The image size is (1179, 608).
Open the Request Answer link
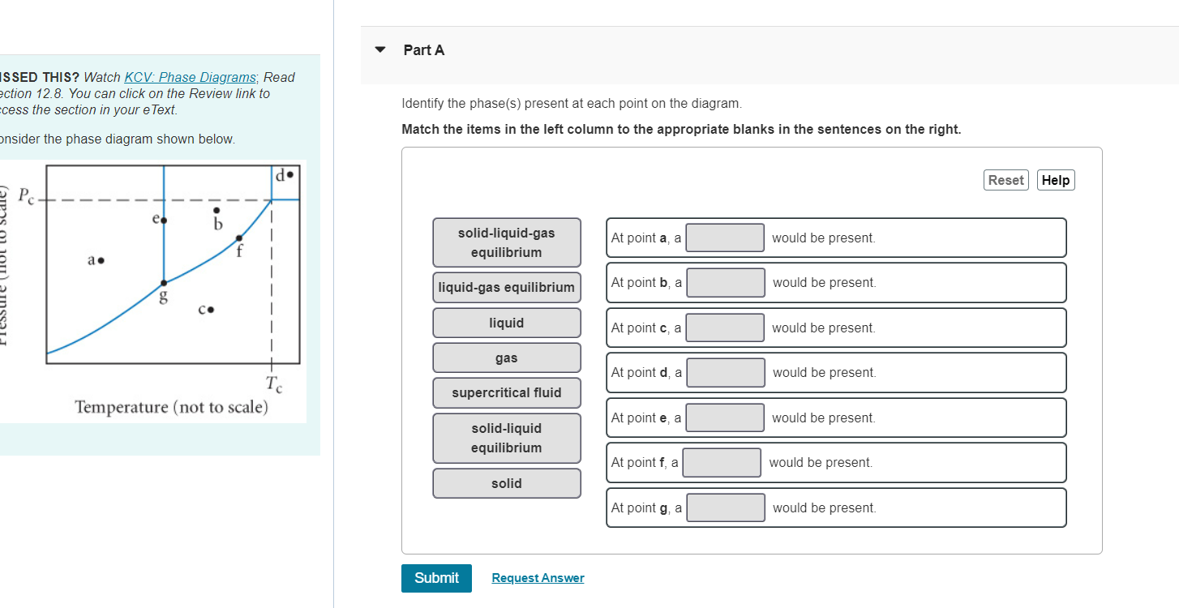[538, 578]
